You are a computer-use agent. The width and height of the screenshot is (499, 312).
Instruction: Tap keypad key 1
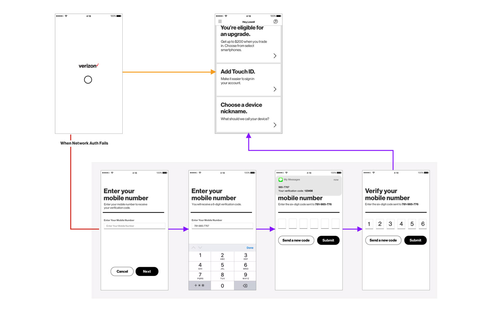(200, 256)
